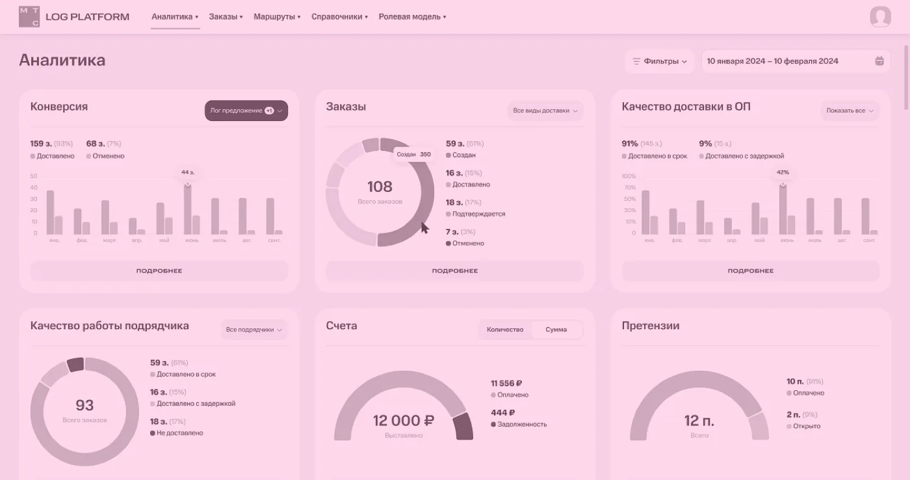The image size is (910, 480).
Task: Click the Не доставлено legend dot
Action: click(153, 433)
